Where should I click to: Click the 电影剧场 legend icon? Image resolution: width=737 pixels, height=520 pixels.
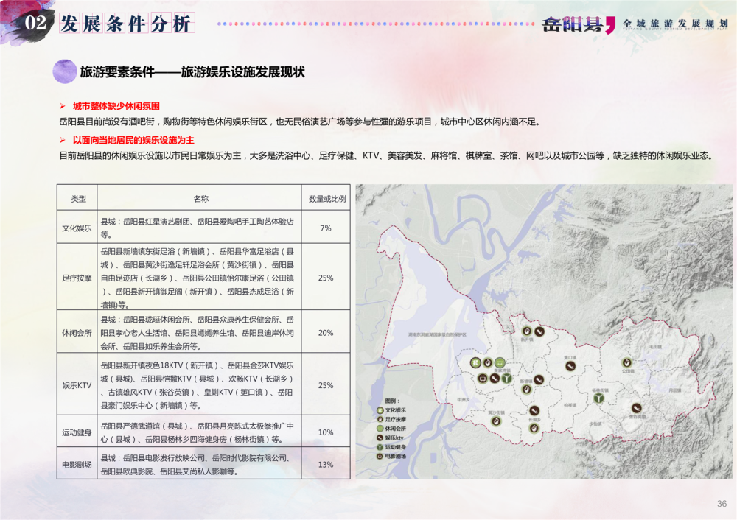click(x=380, y=457)
